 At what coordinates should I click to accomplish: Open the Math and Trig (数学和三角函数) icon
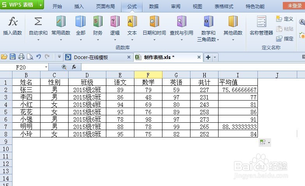[x=208, y=21]
